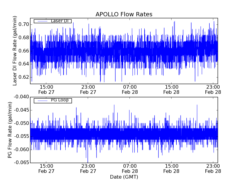Click the -0.050 tick label on bottom plot
Screen dimensions: 242x181
pyautogui.click(x=21, y=123)
